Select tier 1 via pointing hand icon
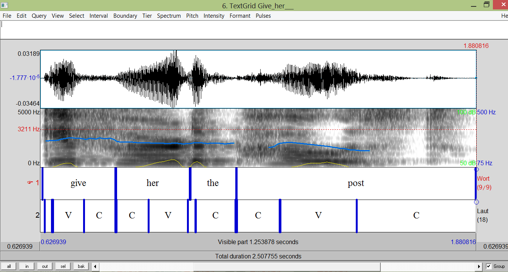Screen dimensions: 508x272 31,183
